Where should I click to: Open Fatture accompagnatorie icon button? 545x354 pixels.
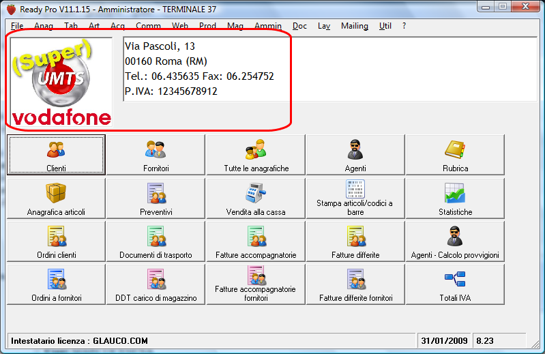pos(256,241)
